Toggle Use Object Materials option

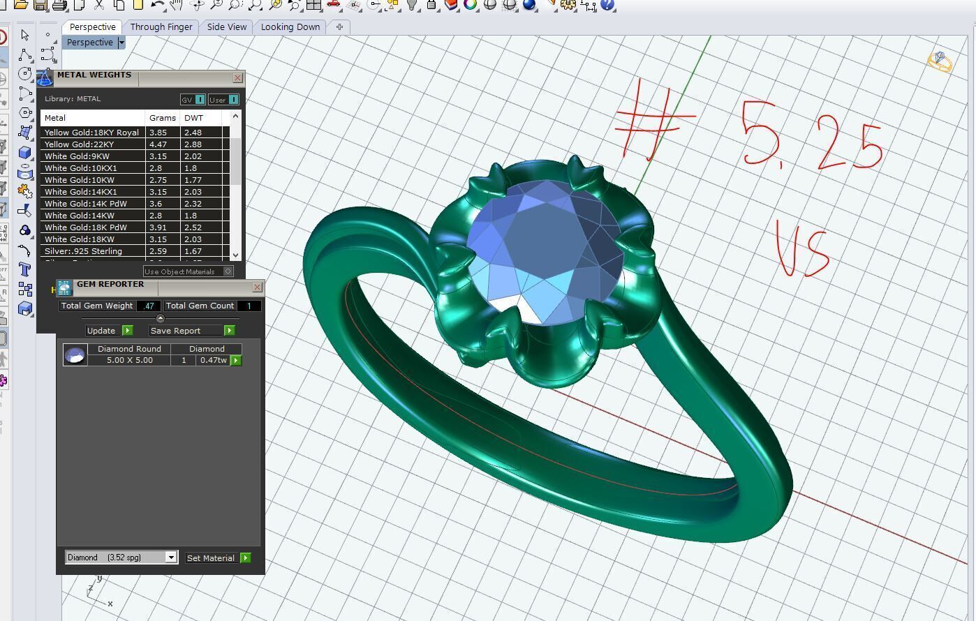(x=188, y=271)
